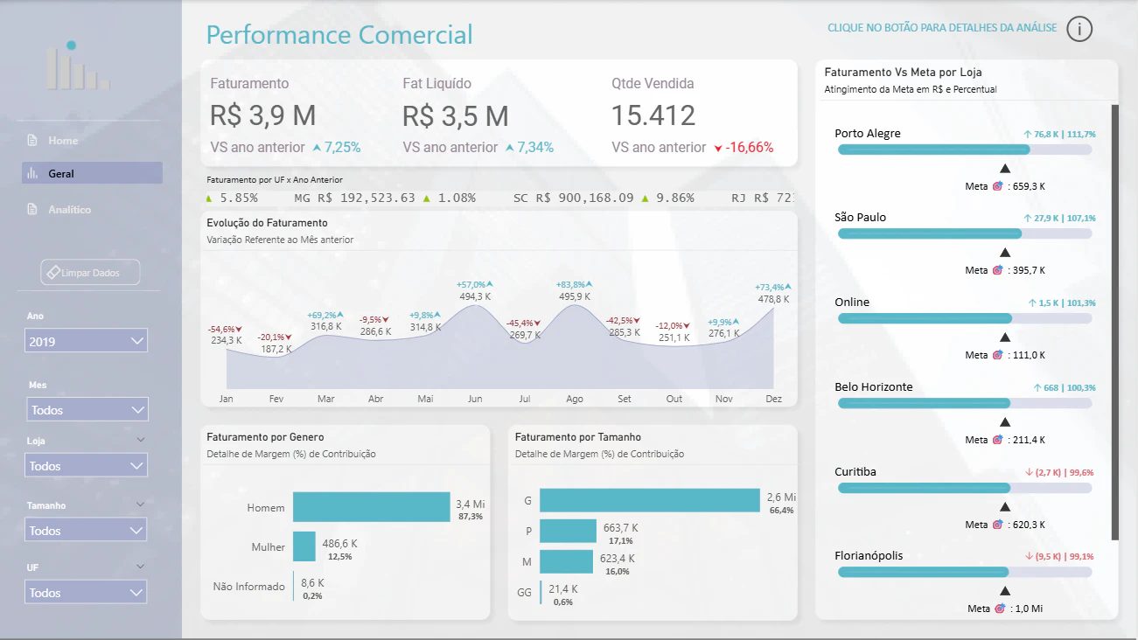Open the UF dropdown set to Todos
1138x640 pixels.
(86, 592)
